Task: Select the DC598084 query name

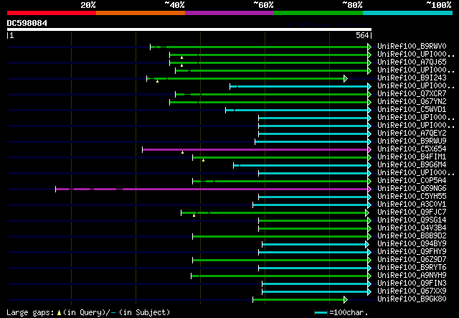Action: coord(27,23)
